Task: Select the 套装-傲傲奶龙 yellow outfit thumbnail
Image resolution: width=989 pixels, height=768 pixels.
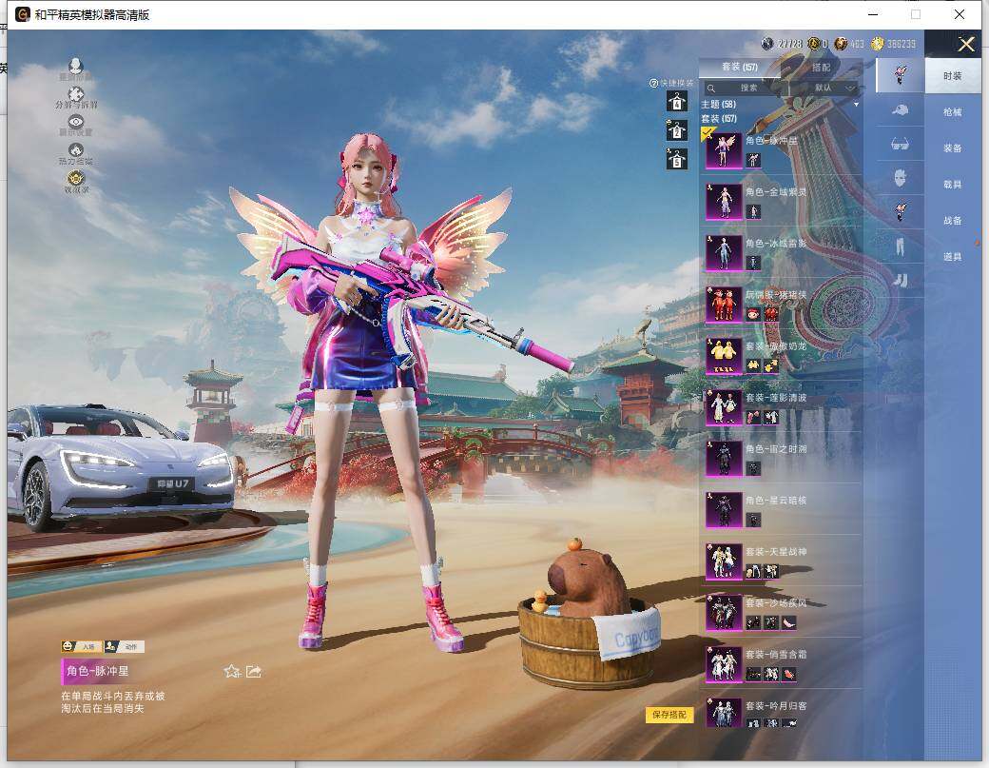Action: coord(724,356)
